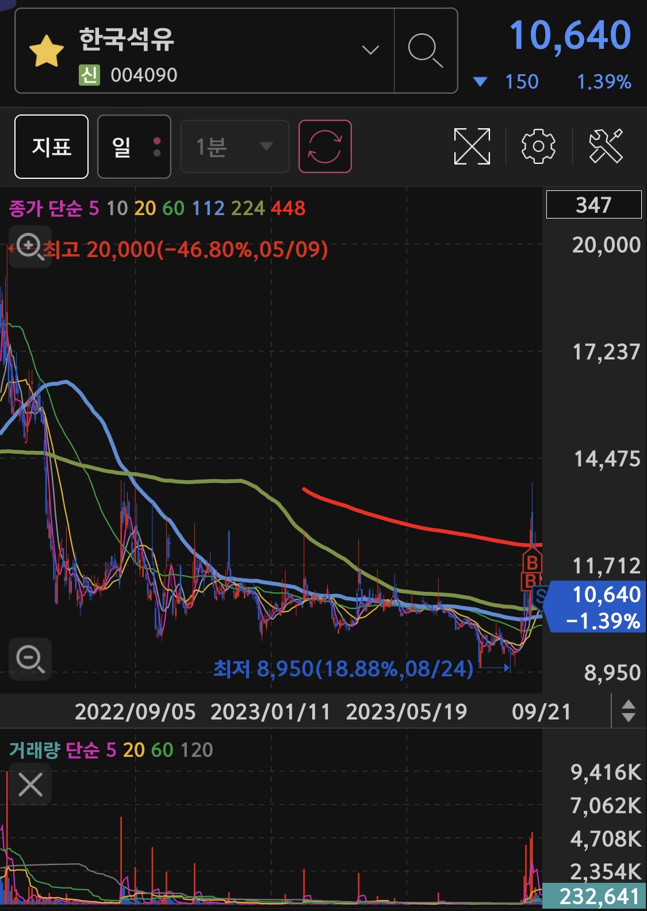Image resolution: width=647 pixels, height=911 pixels.
Task: Click the 232,641 volume value tag
Action: tap(594, 896)
